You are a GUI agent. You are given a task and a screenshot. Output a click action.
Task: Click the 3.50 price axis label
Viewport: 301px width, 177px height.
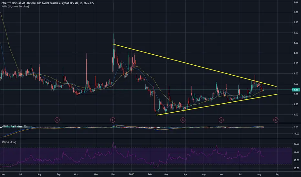(x=296, y=63)
